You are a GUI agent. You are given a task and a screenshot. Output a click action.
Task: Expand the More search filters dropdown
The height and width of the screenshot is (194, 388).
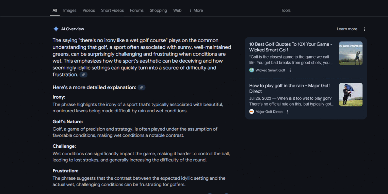[196, 10]
